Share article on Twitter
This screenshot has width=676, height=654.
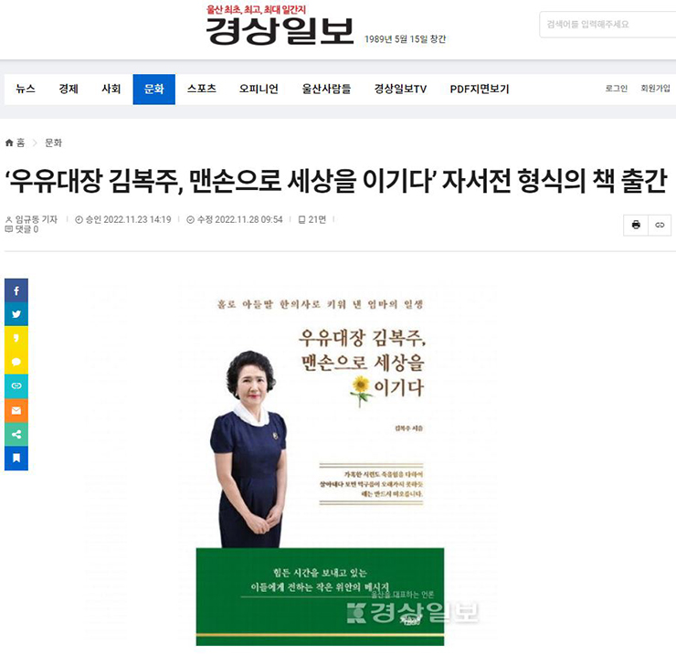16,314
